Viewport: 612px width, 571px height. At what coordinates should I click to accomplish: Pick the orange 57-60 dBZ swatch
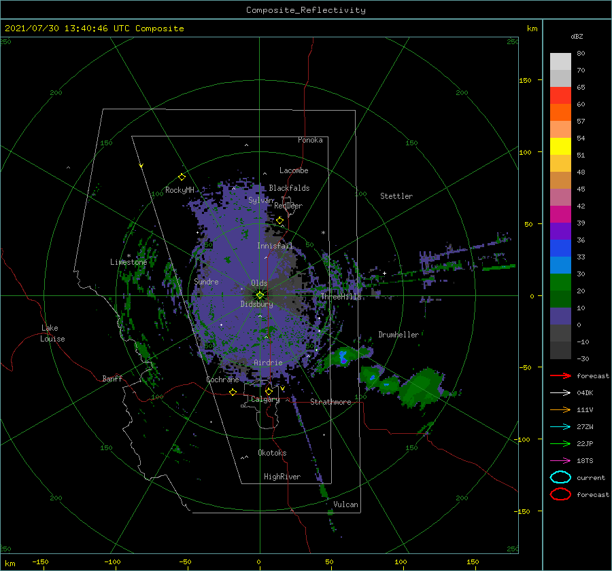[x=560, y=112]
